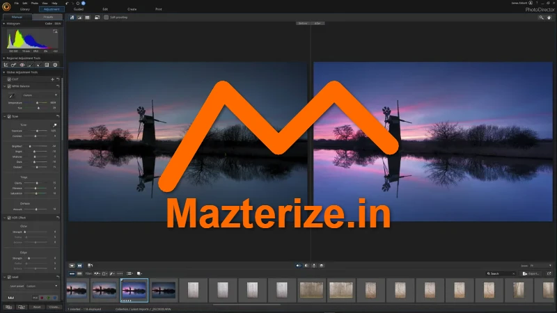Screen dimensions: 557x313
Task: Pick white balance with the eyedropper
Action: (11, 95)
